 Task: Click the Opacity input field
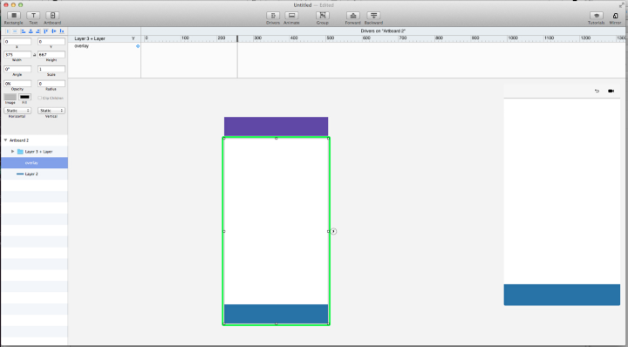17,84
